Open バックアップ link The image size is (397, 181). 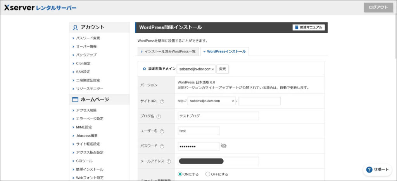(86, 55)
